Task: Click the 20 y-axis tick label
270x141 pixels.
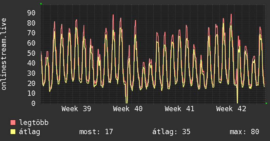Action: coord(31,83)
